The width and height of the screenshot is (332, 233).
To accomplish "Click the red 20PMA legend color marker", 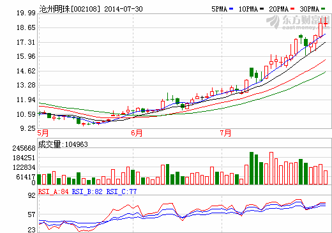I will coord(292,9).
